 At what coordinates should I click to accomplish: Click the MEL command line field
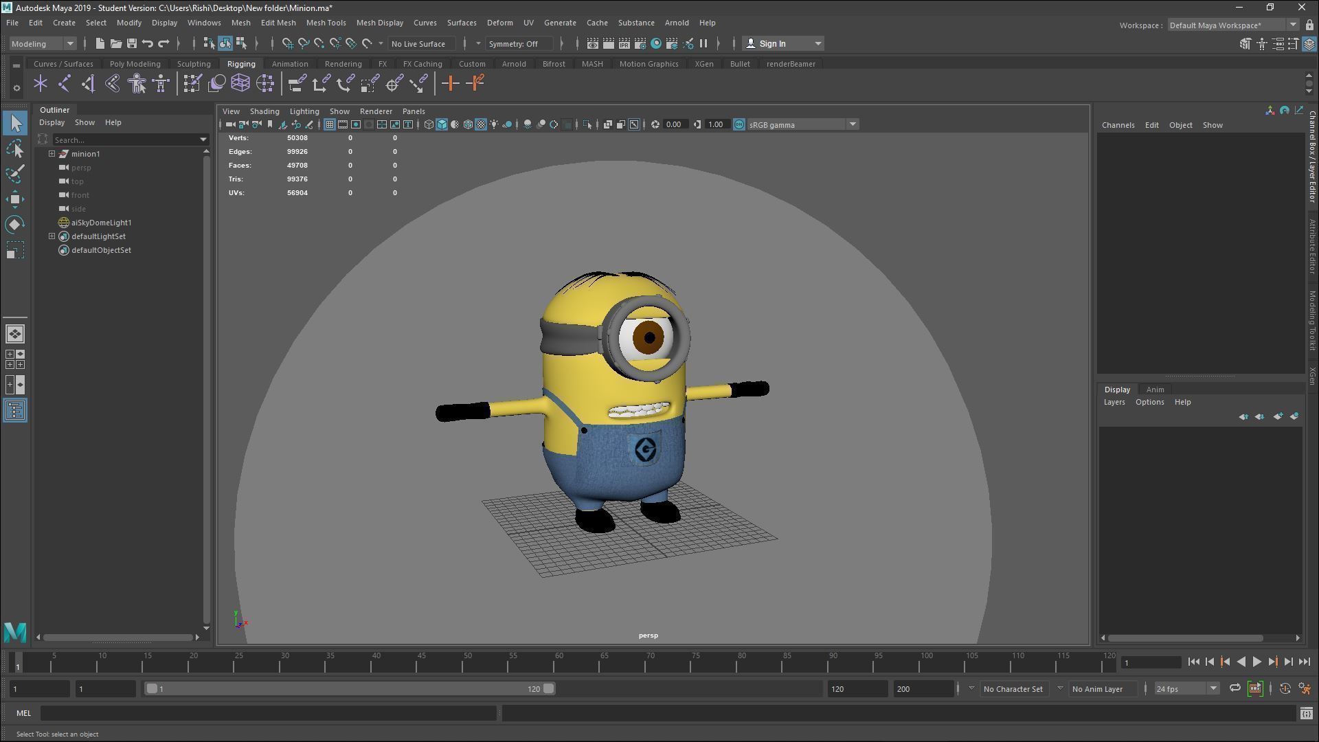tap(268, 714)
